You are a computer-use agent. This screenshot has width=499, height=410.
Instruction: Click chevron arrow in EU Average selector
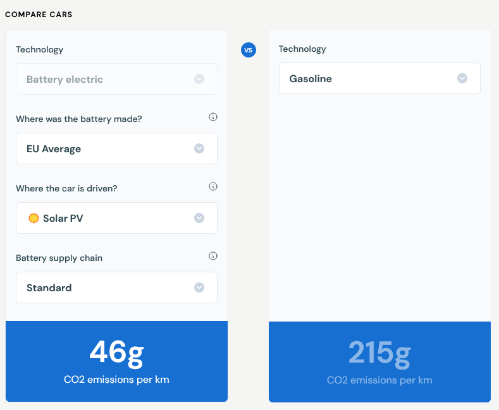pyautogui.click(x=199, y=148)
